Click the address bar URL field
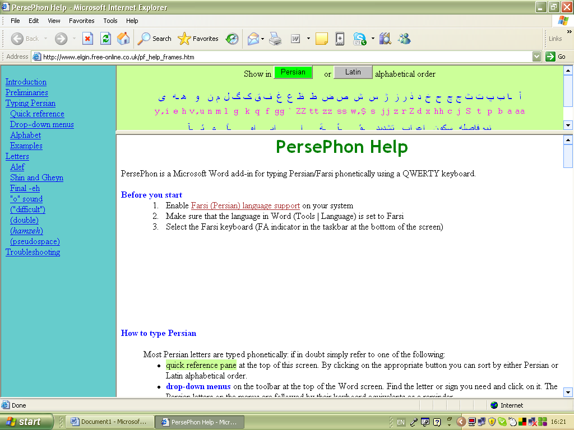This screenshot has width=574, height=430. click(x=282, y=57)
